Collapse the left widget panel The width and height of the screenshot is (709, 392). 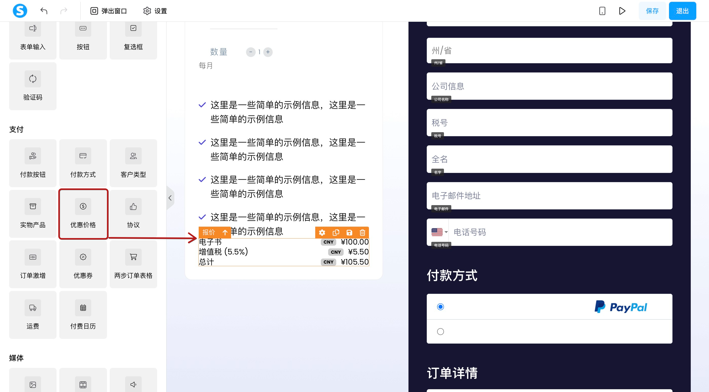pos(170,198)
